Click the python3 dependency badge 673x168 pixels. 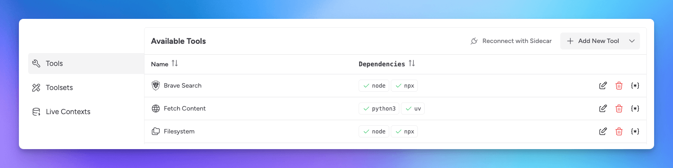click(379, 109)
